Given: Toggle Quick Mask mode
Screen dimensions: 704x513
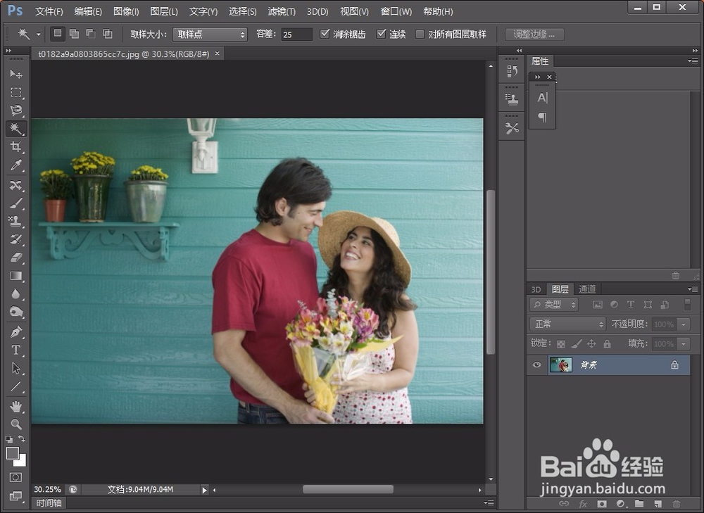Looking at the screenshot, I should click(x=16, y=477).
